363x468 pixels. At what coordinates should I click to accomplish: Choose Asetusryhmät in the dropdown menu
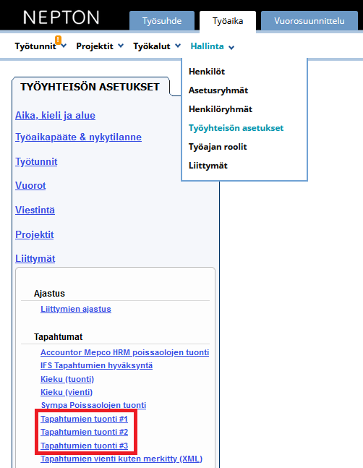pyautogui.click(x=218, y=90)
